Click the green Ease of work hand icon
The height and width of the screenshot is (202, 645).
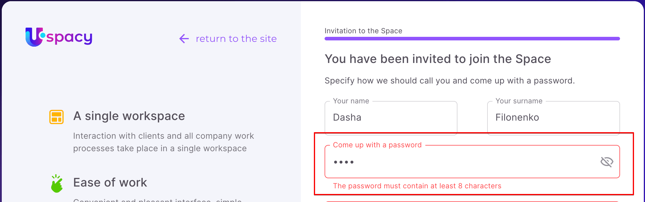tap(57, 183)
